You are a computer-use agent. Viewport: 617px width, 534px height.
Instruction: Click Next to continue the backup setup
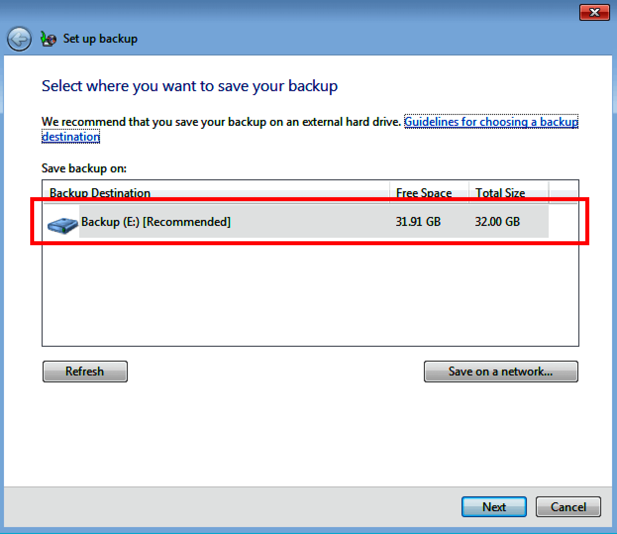(494, 507)
